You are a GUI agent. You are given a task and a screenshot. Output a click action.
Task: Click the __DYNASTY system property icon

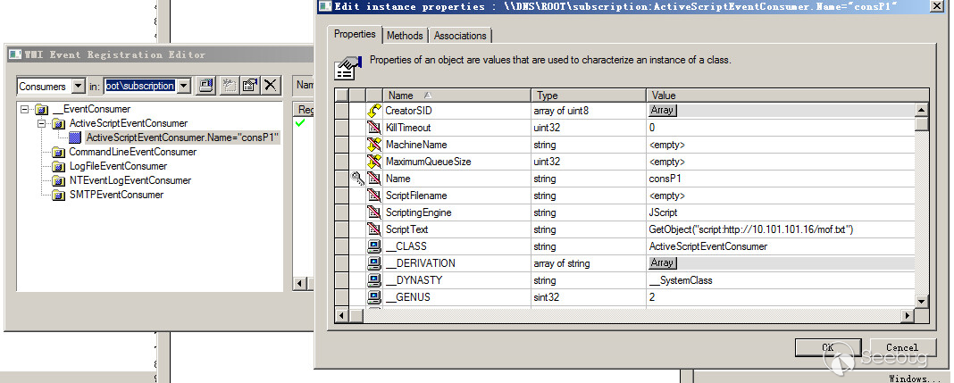[374, 280]
